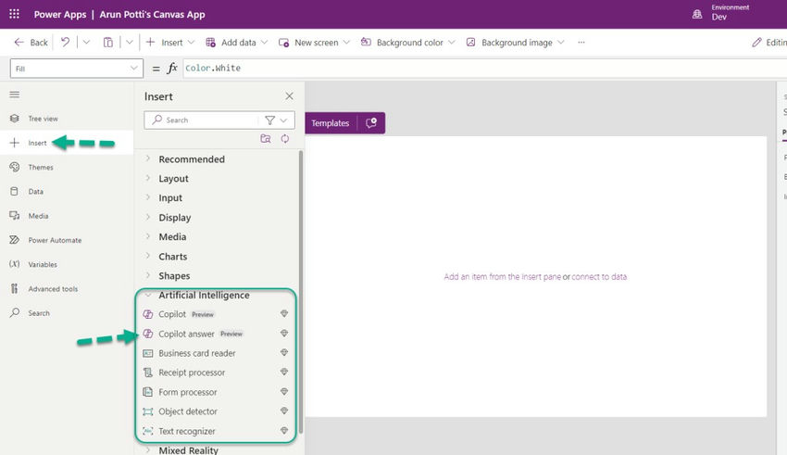Toggle the hamburger navigation menu
This screenshot has width=787, height=455.
click(15, 95)
